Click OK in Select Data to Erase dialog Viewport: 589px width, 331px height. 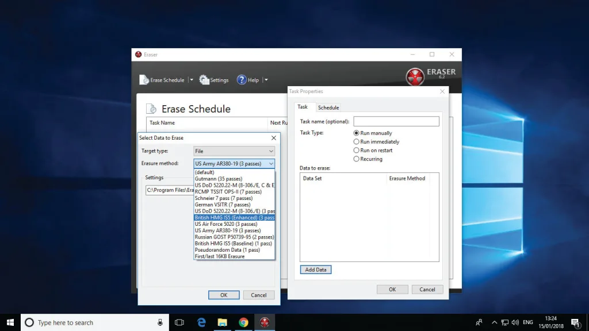224,295
